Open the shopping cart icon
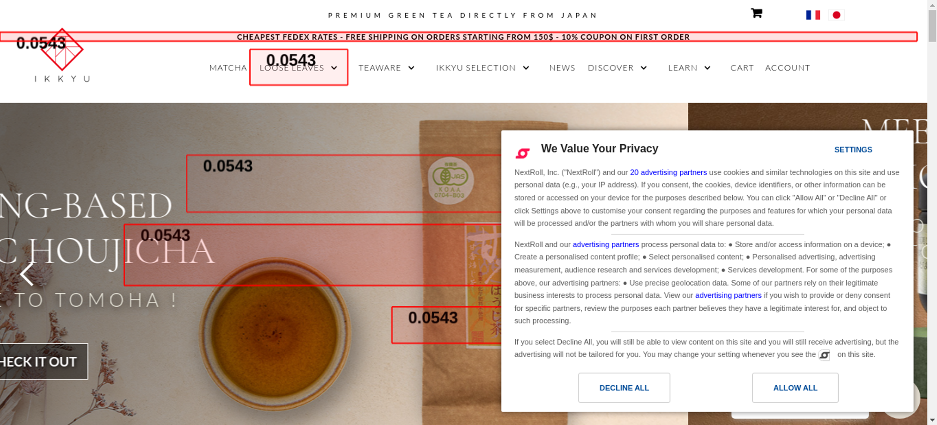Screen dimensions: 937x425 [x=757, y=13]
